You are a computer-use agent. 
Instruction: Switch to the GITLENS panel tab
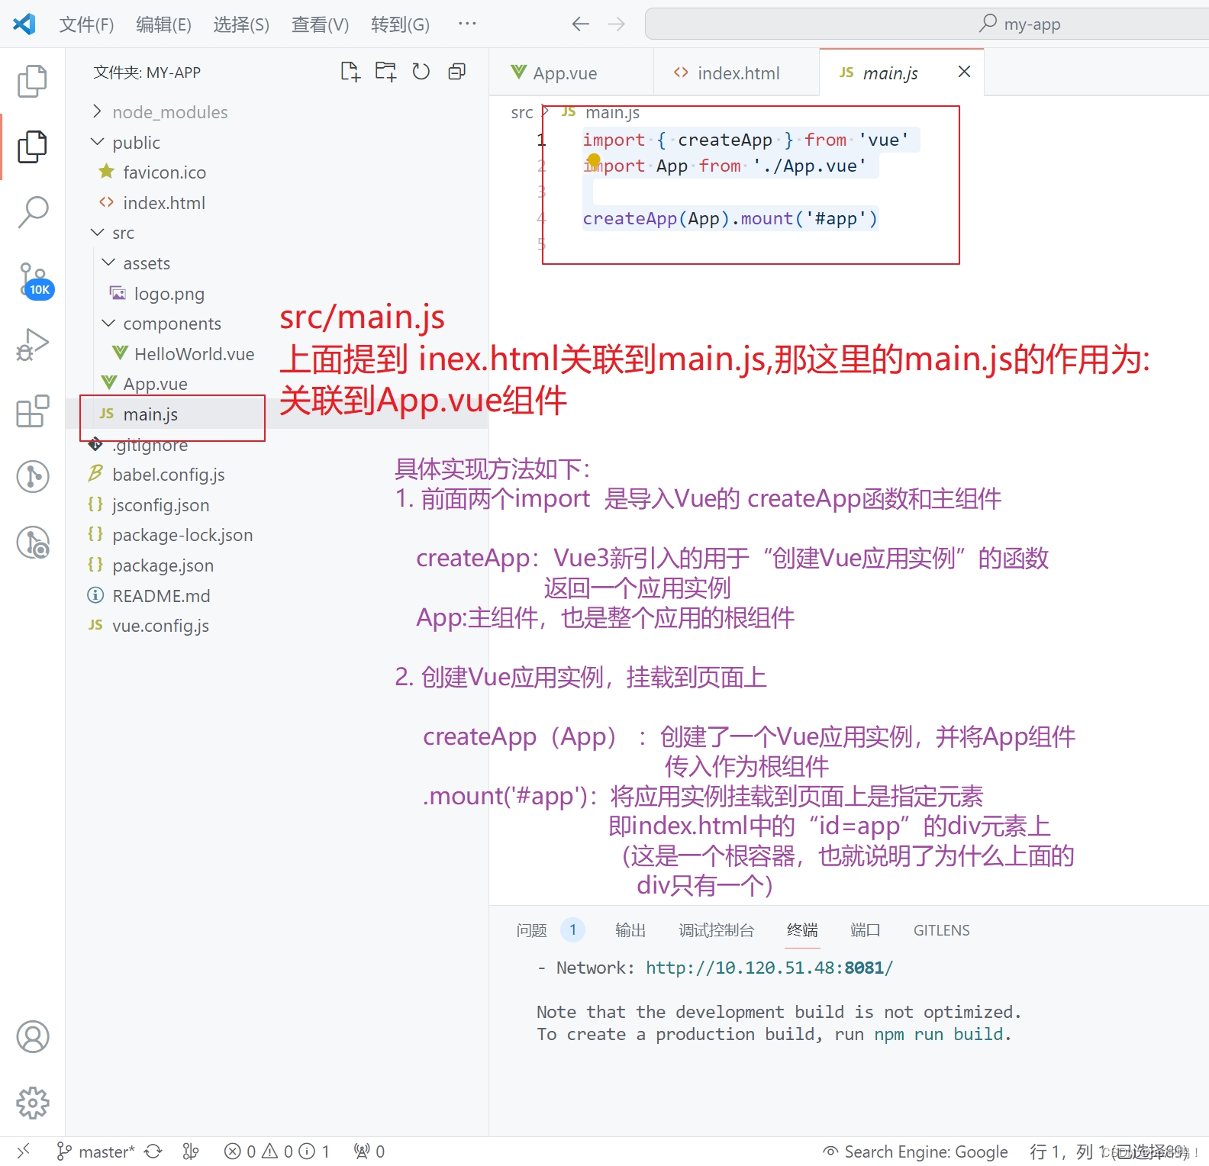[x=942, y=930]
